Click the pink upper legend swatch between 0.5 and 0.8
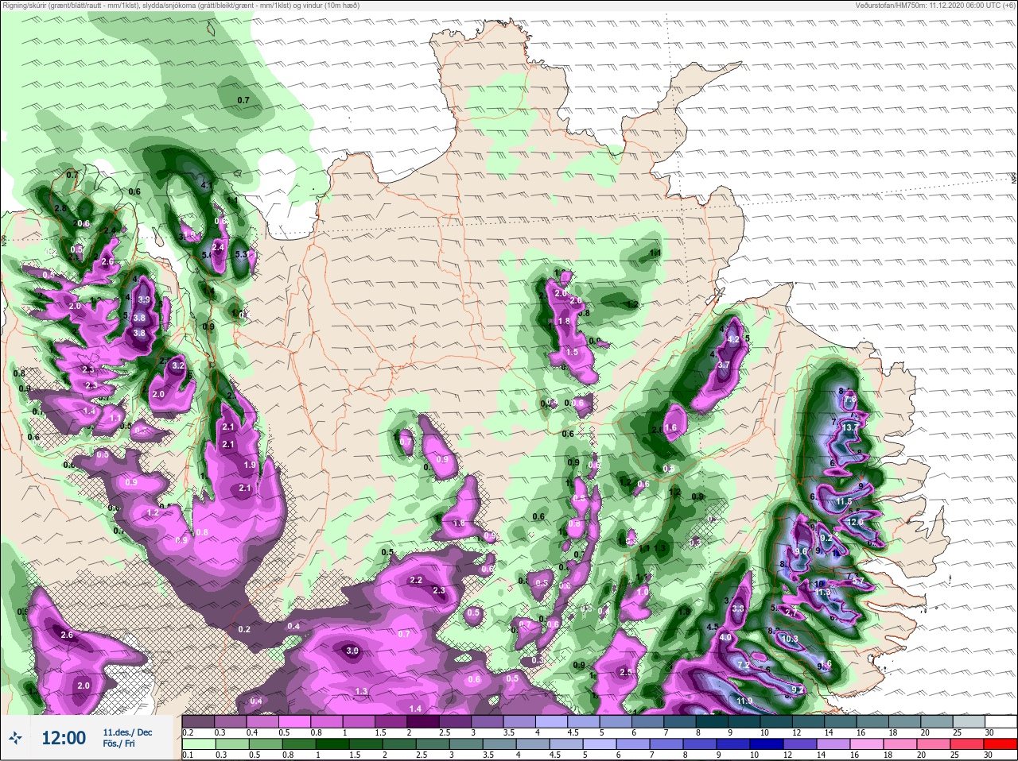Viewport: 1018px width, 761px height. click(296, 720)
